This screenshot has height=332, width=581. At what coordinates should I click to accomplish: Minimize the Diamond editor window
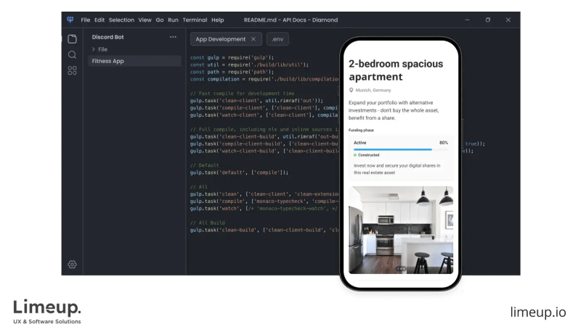click(467, 20)
